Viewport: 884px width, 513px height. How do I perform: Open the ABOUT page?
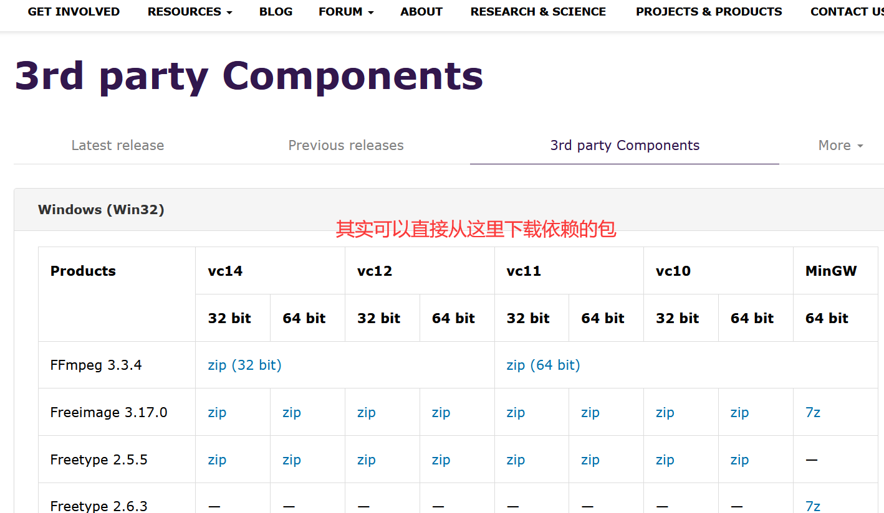click(x=421, y=12)
